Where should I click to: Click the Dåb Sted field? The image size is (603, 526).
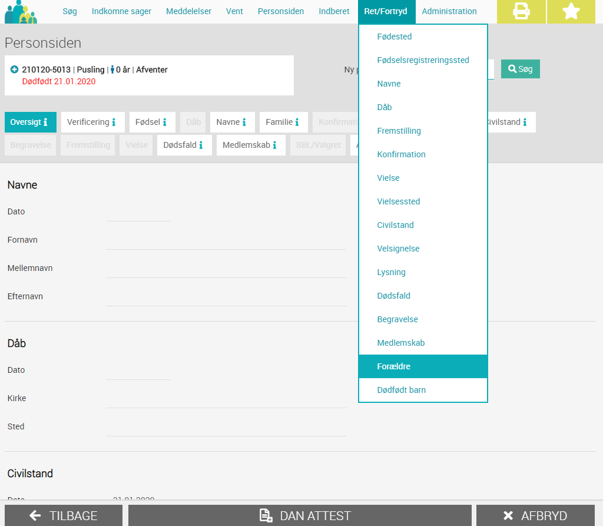tap(226, 427)
